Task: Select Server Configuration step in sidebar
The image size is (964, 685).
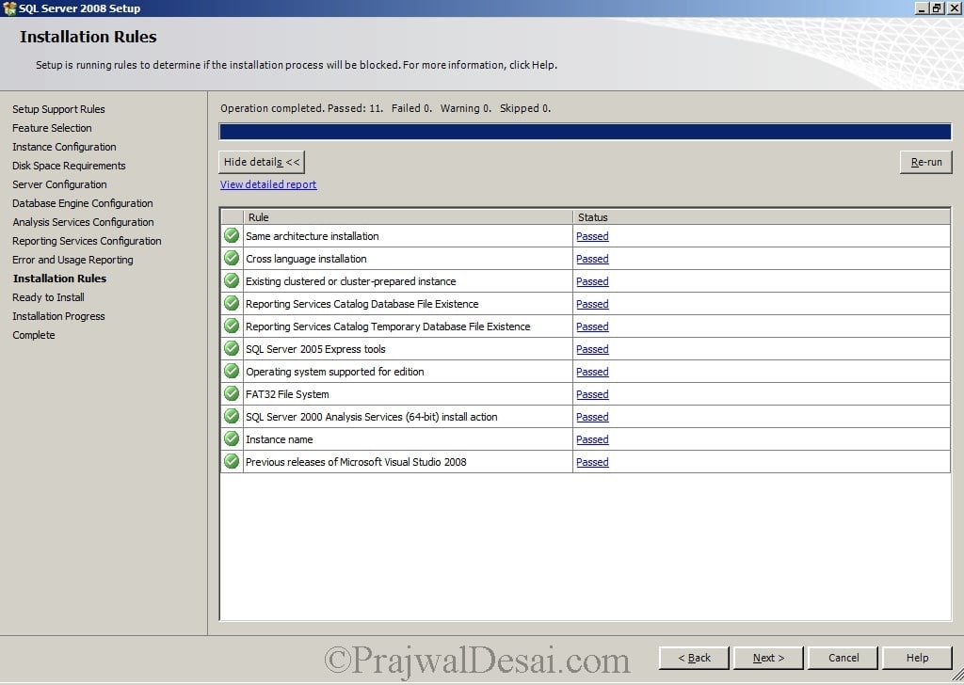Action: tap(59, 184)
